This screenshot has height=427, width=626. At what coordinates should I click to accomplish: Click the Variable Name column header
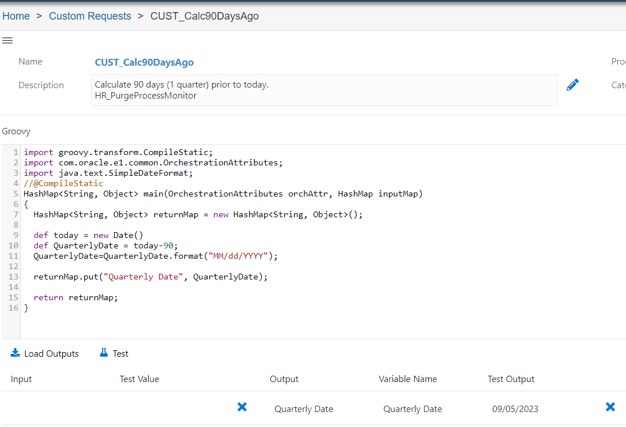coord(408,379)
